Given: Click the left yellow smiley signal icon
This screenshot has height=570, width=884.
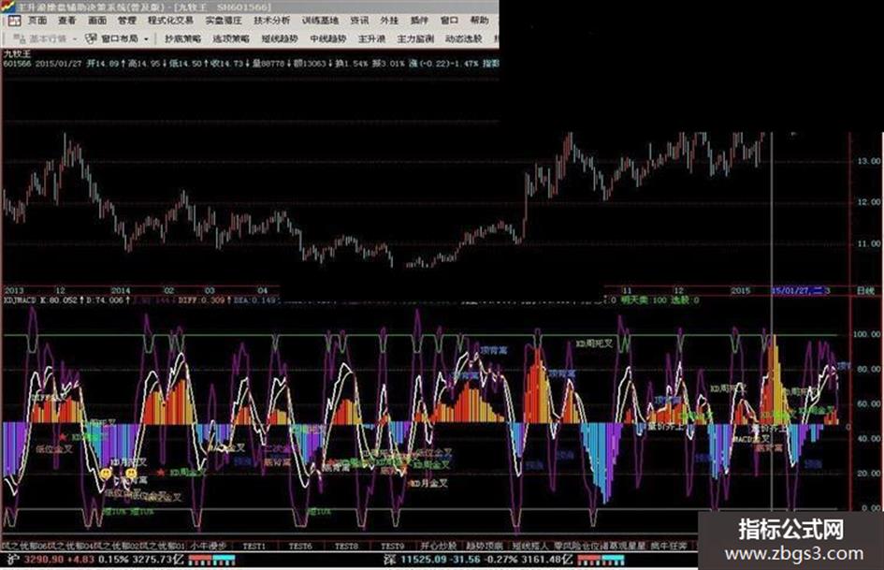Looking at the screenshot, I should (106, 473).
